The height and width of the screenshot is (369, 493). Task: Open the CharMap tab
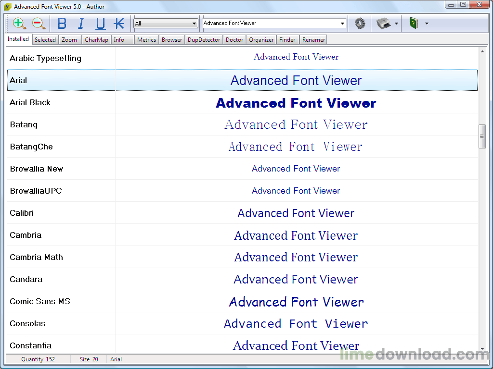click(x=96, y=40)
